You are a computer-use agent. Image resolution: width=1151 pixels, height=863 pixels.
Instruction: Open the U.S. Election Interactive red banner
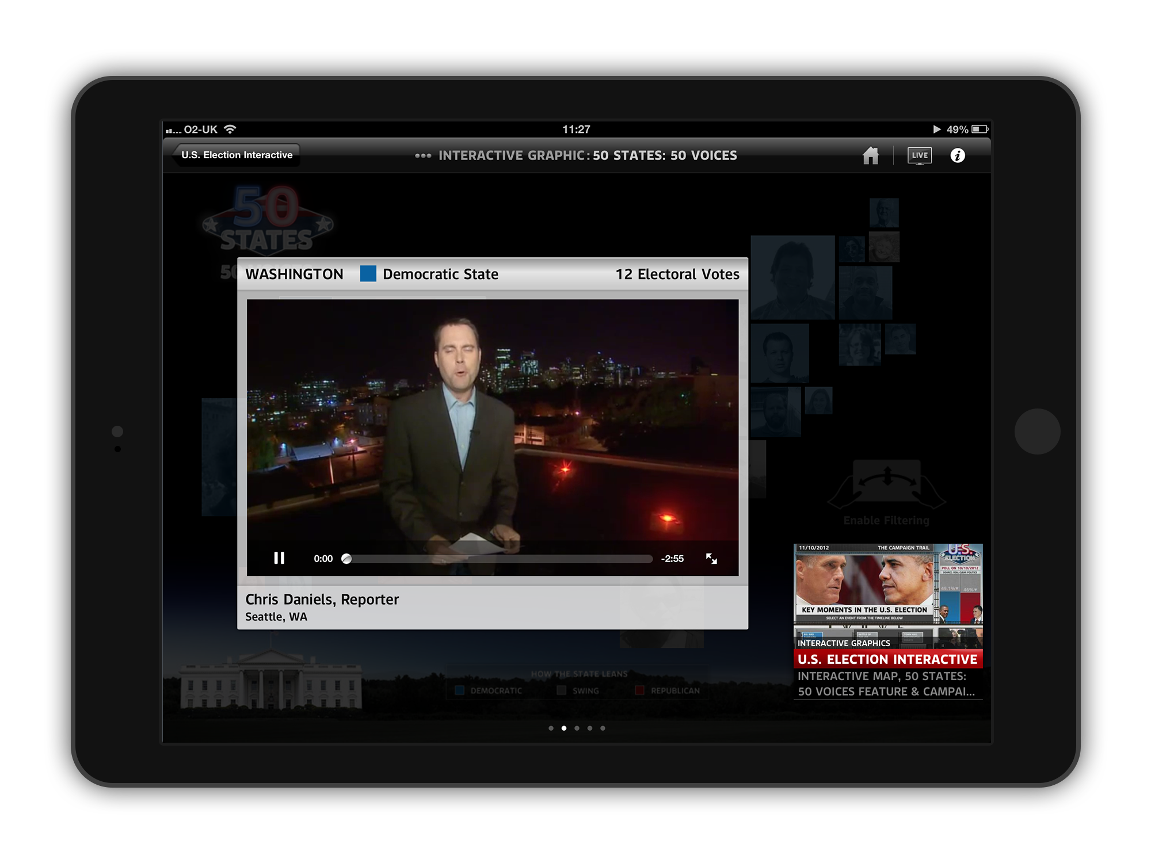(888, 659)
